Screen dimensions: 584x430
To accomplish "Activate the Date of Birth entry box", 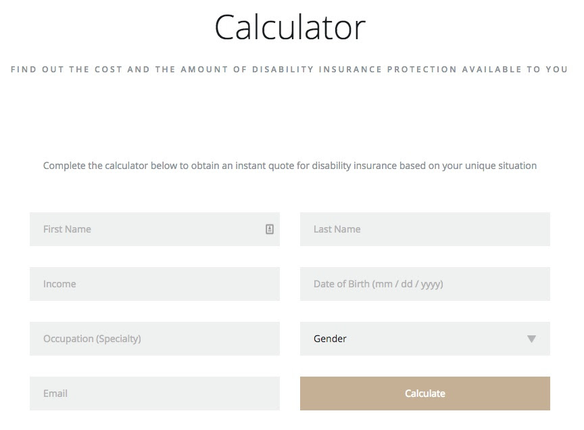I will (424, 284).
